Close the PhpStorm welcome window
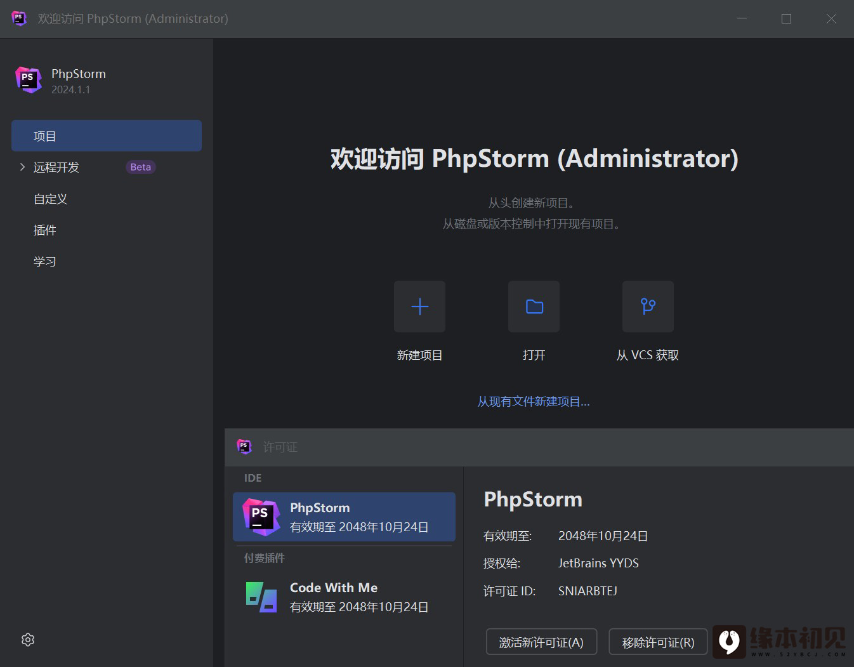Screen dimensions: 854x667 click(831, 18)
